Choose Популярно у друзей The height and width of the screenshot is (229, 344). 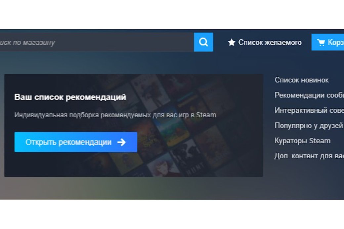click(x=308, y=126)
